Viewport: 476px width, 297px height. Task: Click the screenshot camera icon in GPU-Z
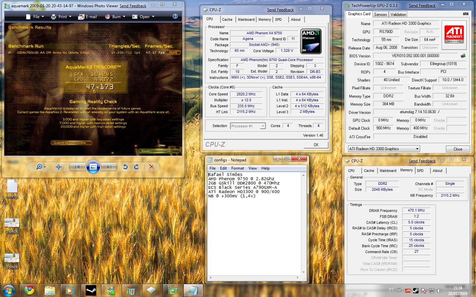465,14
